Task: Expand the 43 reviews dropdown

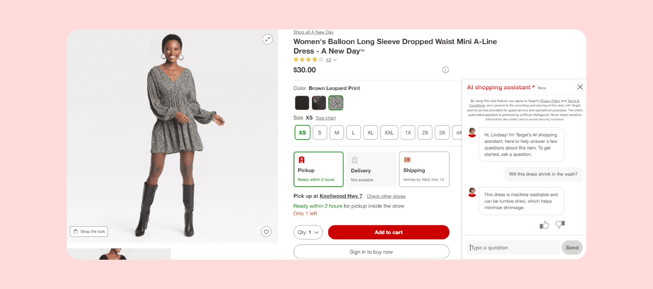Action: [x=330, y=60]
